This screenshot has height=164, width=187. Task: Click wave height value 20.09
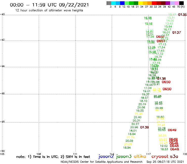(129, 141)
